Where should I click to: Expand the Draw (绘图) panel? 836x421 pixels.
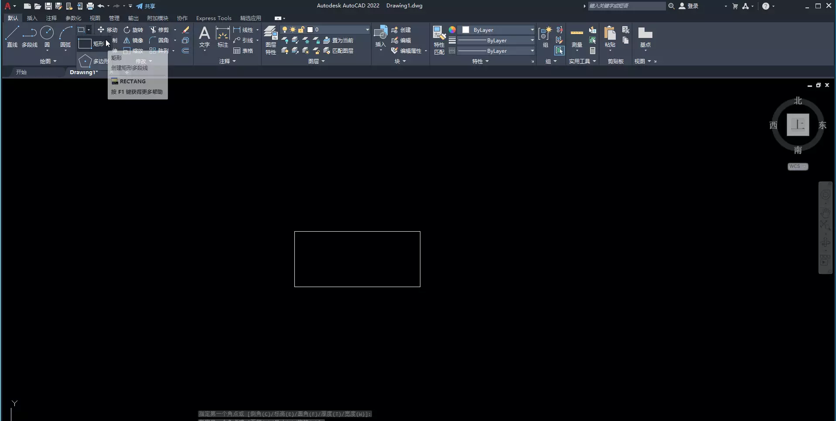tap(48, 62)
